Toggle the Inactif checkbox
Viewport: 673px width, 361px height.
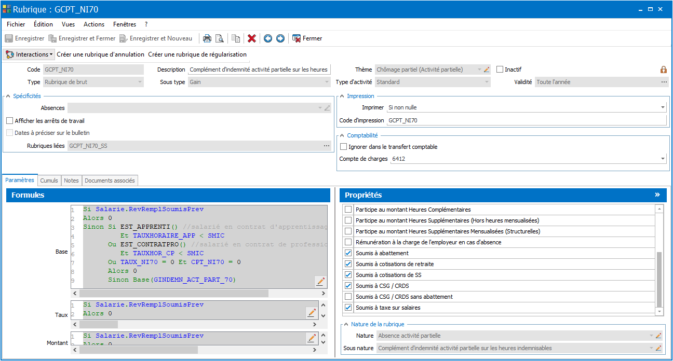(500, 70)
